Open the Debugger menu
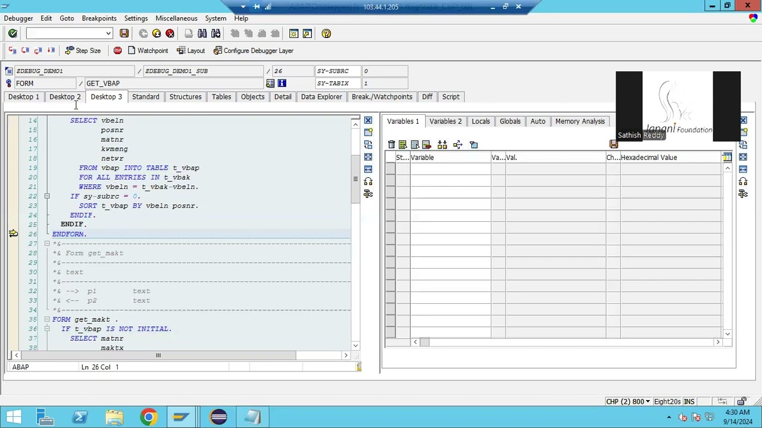 [18, 18]
